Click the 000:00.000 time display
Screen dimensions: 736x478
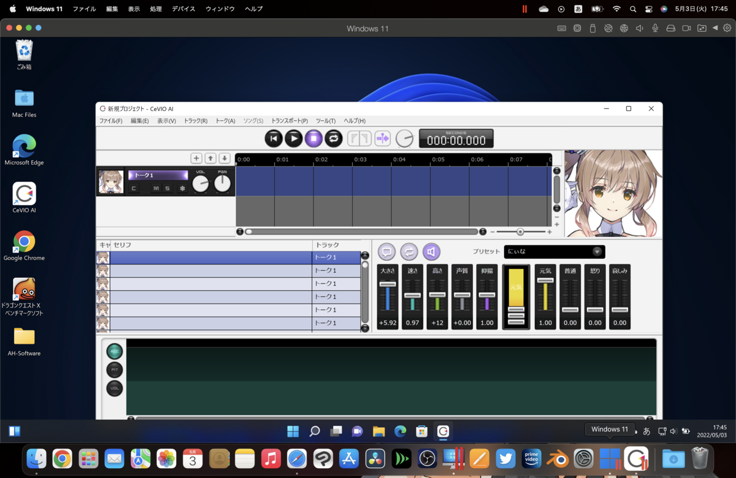(456, 139)
